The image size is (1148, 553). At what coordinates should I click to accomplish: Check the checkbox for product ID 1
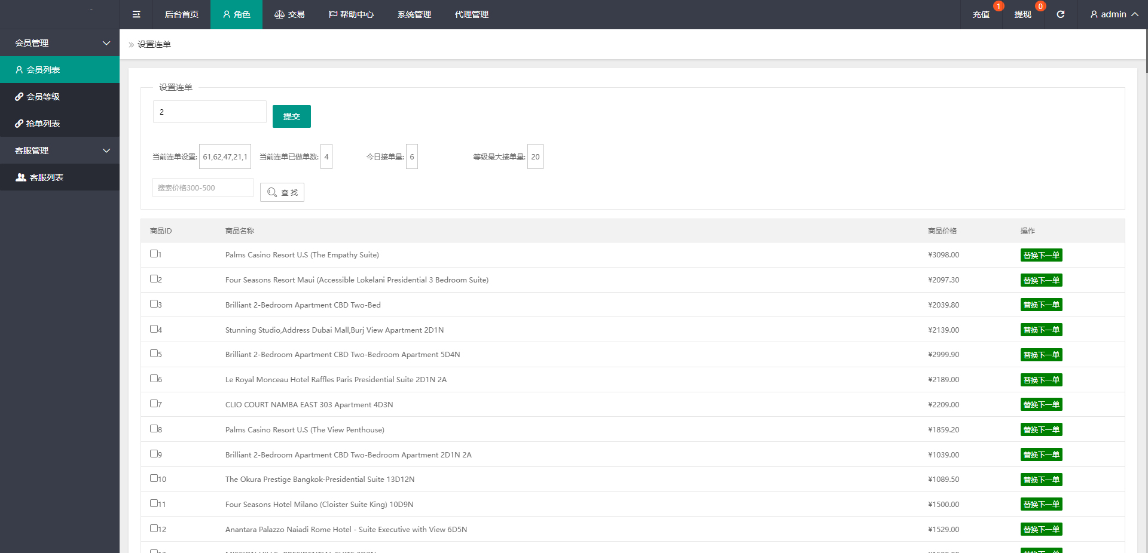tap(154, 254)
